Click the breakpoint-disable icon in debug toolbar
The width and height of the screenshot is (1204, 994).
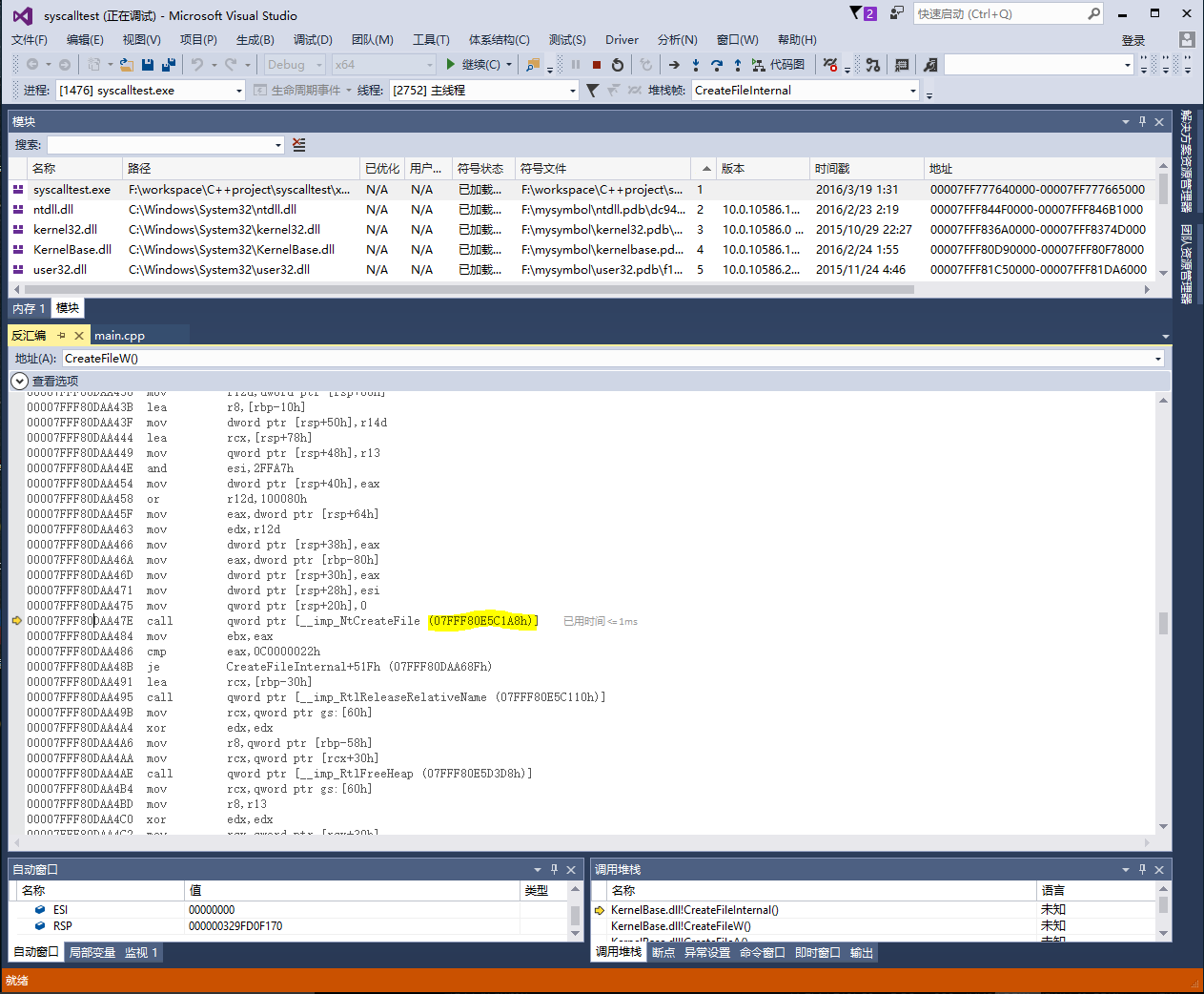[x=830, y=65]
